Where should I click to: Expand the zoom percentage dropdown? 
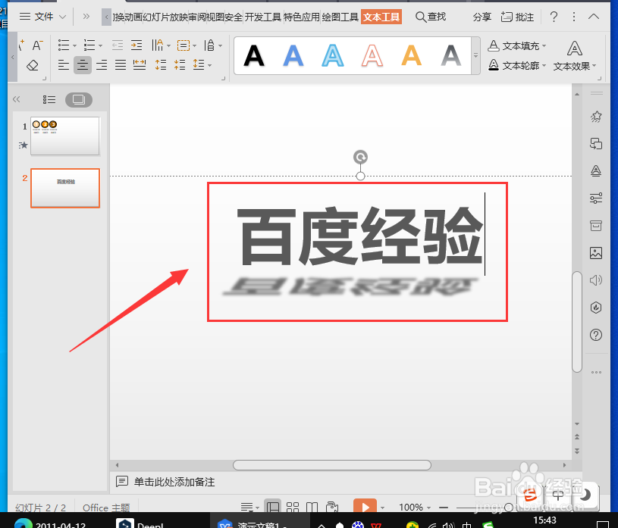429,508
